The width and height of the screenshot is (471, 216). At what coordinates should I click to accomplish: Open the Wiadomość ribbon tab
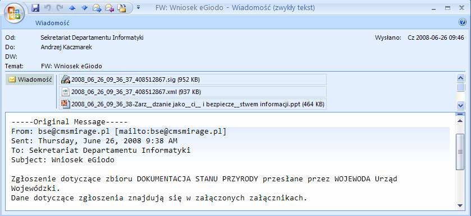coord(53,23)
